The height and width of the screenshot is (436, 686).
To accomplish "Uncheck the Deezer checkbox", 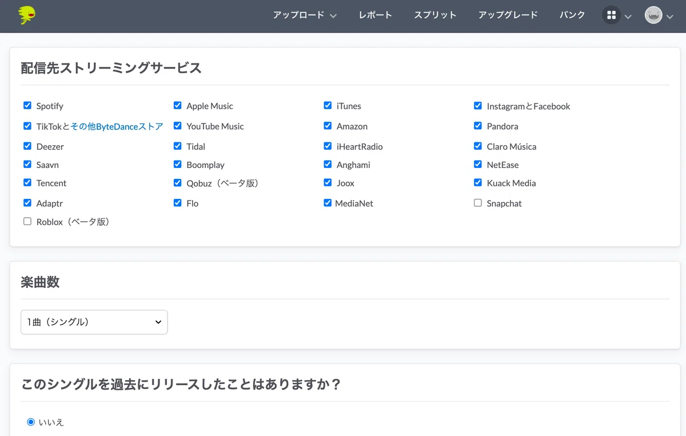I will 27,146.
